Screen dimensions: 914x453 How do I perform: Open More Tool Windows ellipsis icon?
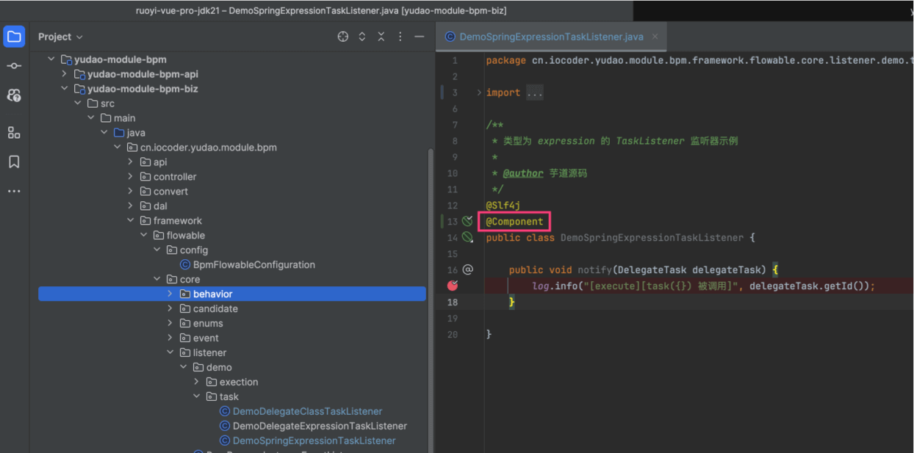(x=14, y=191)
